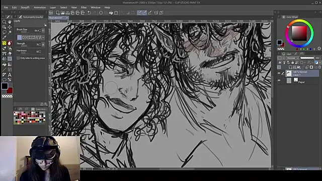The width and height of the screenshot is (322, 181).
Task: Select the Lasso selection tool
Action: tap(4, 32)
